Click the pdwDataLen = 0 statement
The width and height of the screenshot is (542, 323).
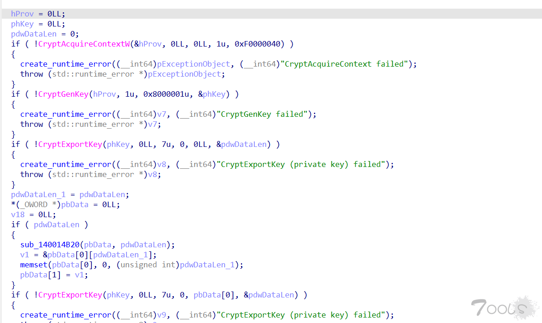tap(45, 34)
